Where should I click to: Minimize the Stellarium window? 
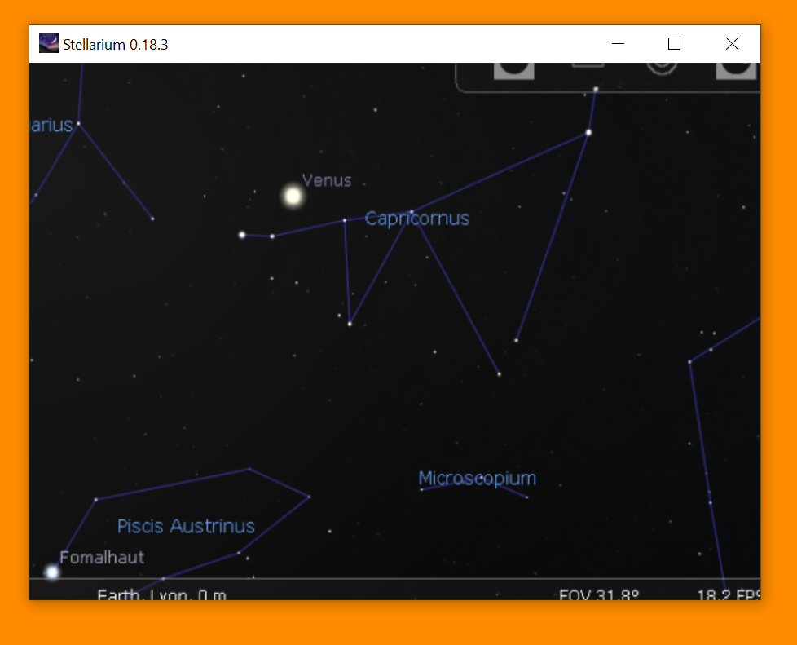[618, 44]
